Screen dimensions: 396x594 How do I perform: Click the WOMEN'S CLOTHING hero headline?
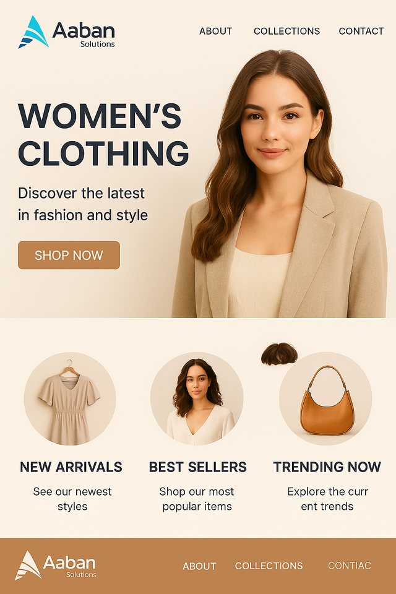[103, 134]
